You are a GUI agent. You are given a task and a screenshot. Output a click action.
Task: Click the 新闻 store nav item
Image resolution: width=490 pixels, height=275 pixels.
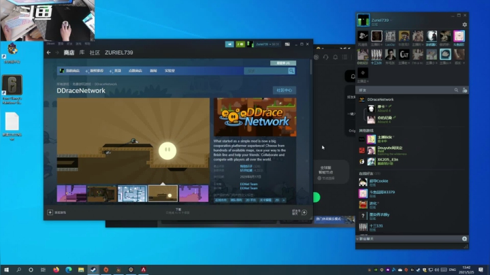click(153, 71)
